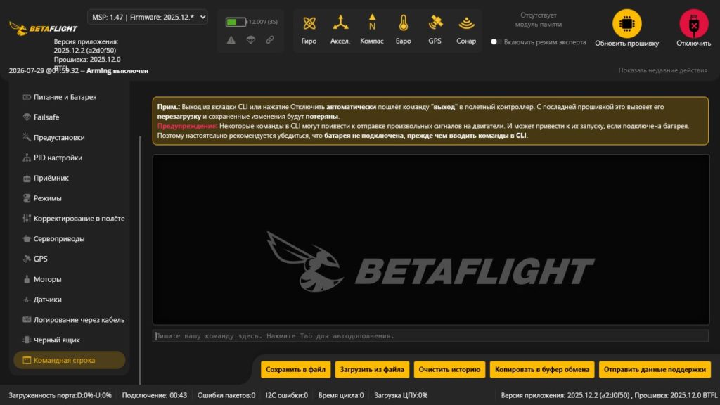Click Ошибки пакетов:0 status text
The width and height of the screenshot is (720, 405).
(226, 395)
